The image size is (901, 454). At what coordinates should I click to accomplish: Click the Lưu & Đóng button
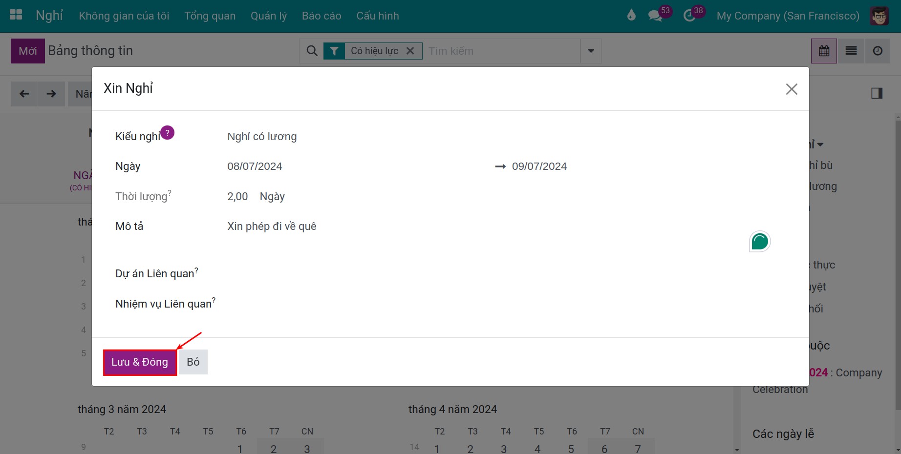pyautogui.click(x=140, y=362)
